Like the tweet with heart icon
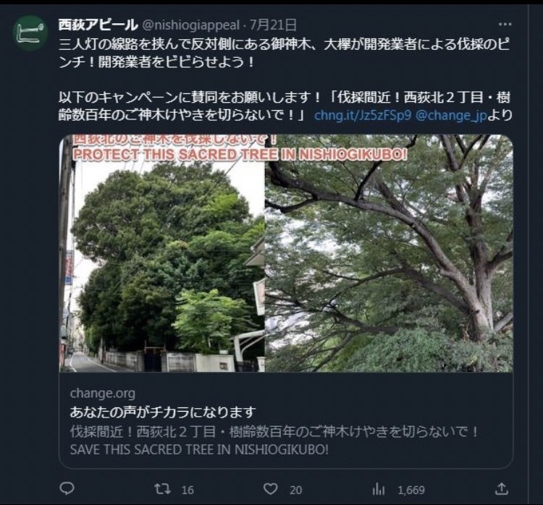The height and width of the screenshot is (505, 543). pos(271,489)
